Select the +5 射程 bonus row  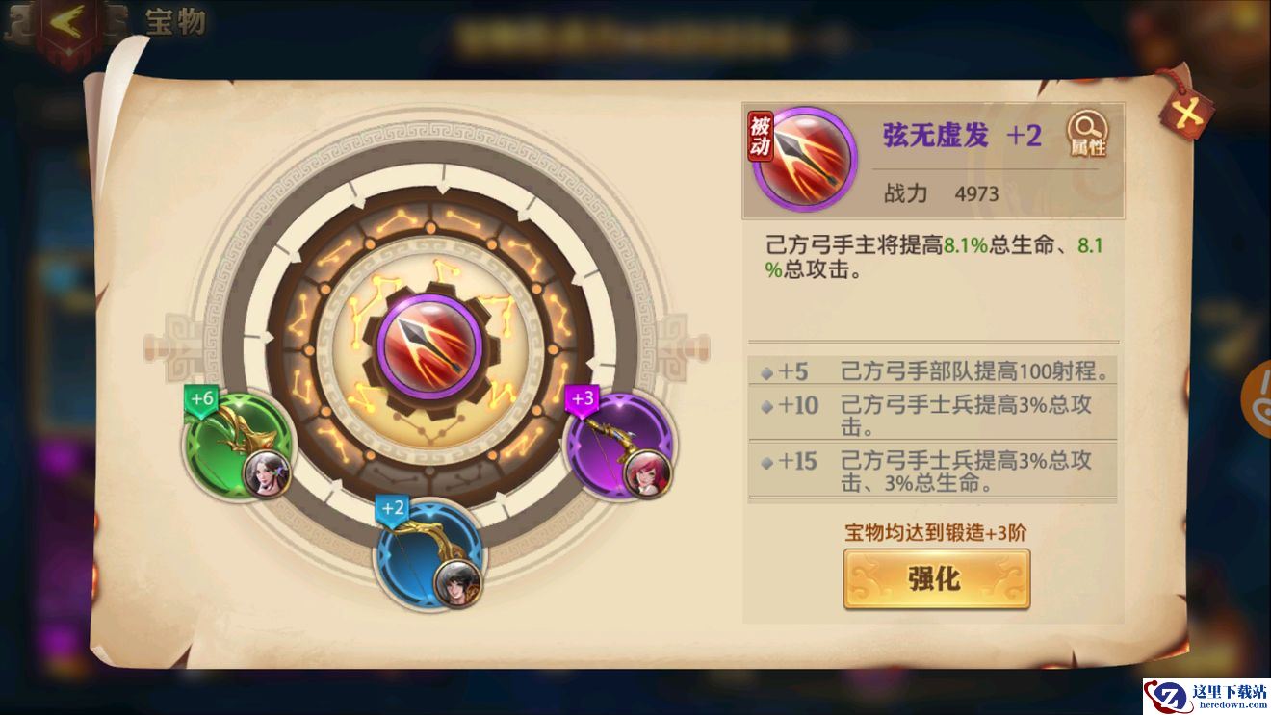tap(933, 371)
